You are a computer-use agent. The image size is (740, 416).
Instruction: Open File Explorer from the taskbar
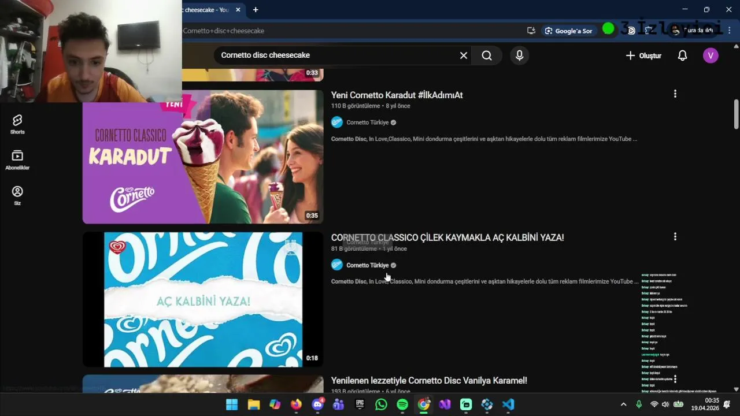tap(253, 404)
